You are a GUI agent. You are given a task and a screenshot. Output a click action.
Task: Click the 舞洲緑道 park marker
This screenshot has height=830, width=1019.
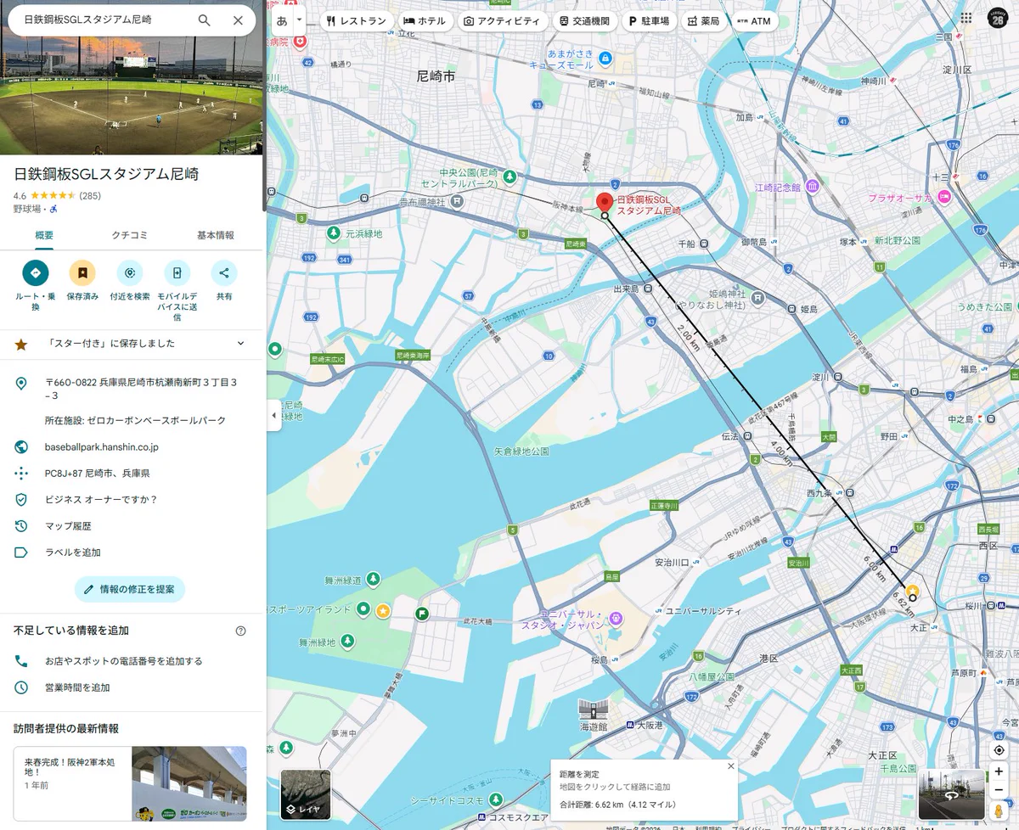tap(372, 580)
